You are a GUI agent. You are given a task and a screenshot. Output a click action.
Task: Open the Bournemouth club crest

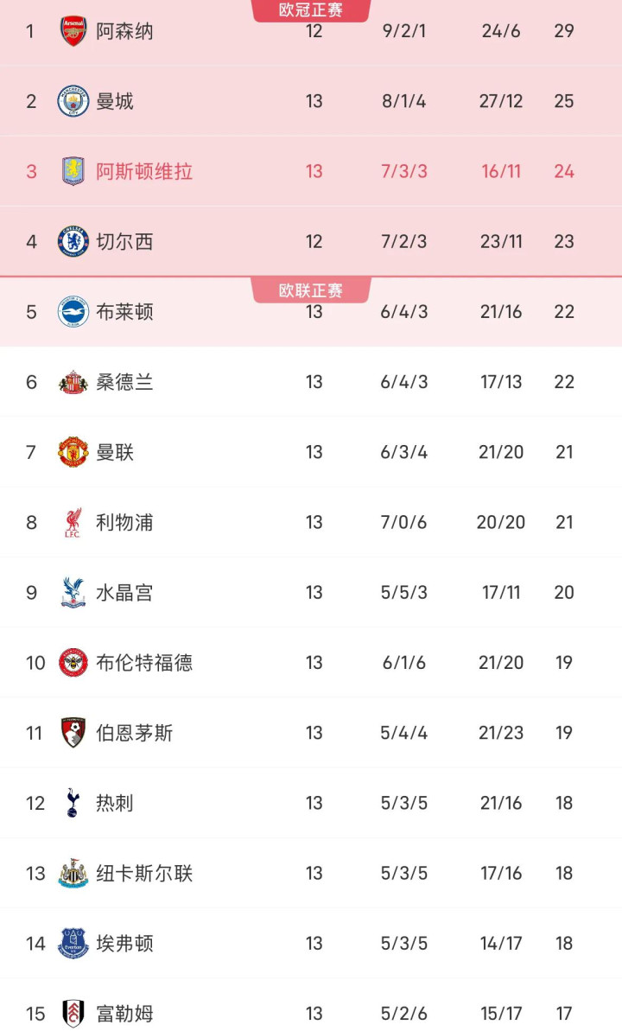pyautogui.click(x=73, y=733)
